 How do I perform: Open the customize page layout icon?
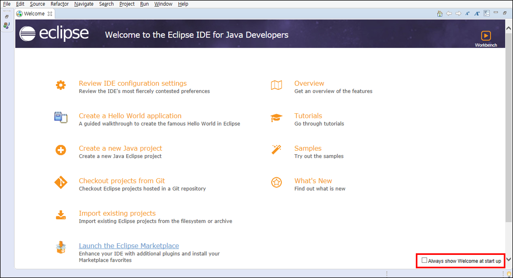pos(487,13)
